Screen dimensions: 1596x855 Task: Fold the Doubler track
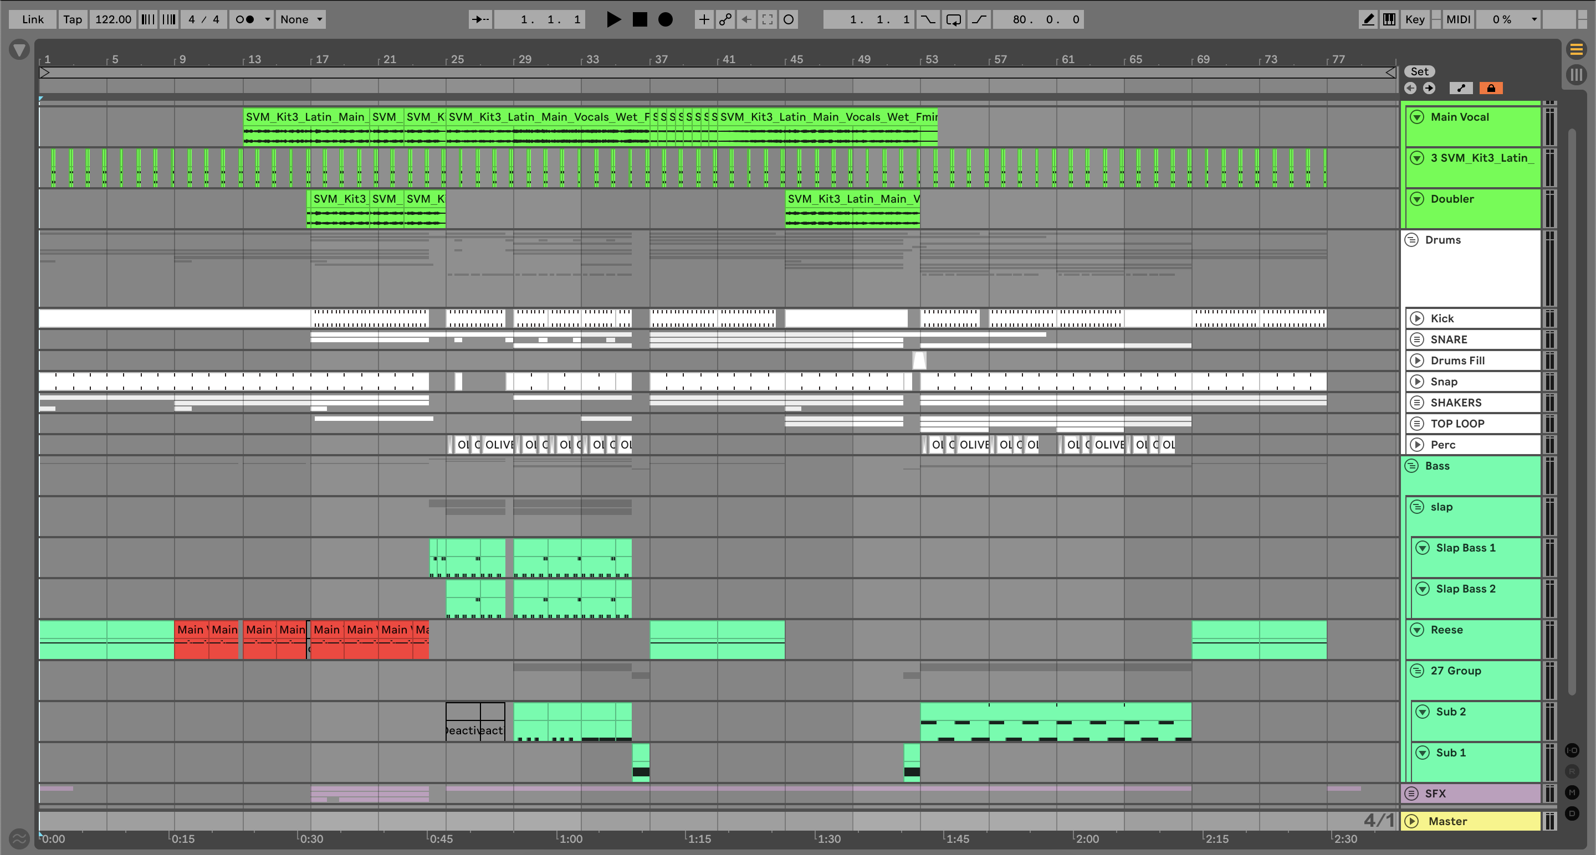pyautogui.click(x=1417, y=199)
